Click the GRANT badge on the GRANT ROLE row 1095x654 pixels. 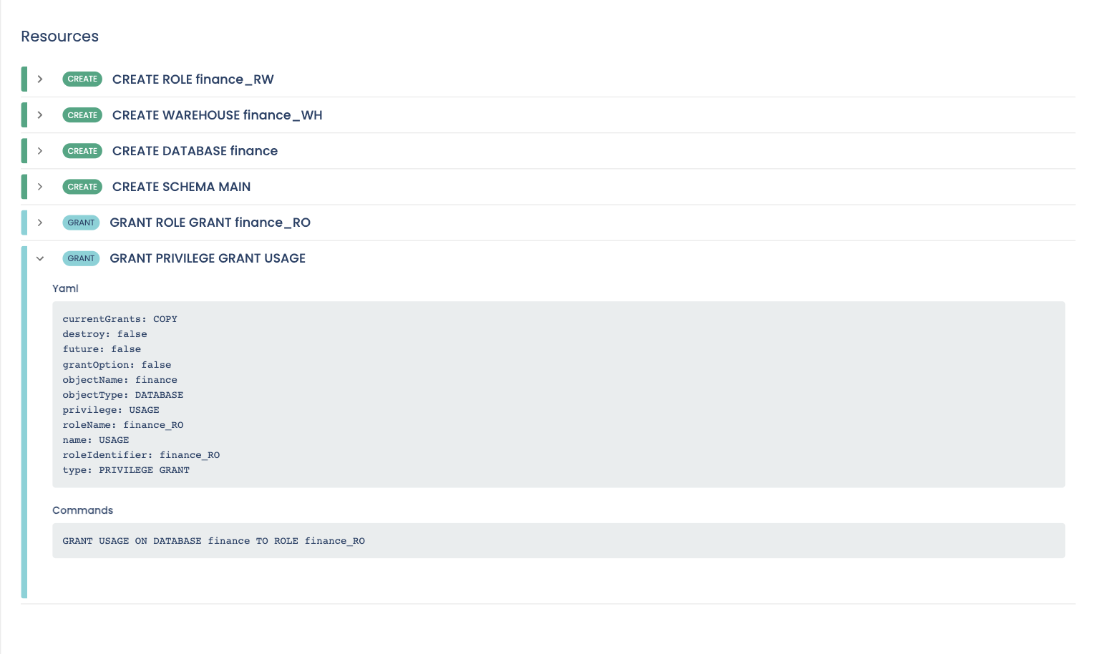[x=81, y=223]
